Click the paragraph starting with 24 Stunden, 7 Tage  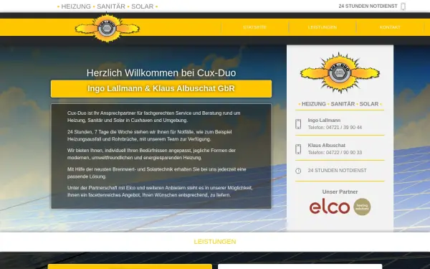coord(150,136)
